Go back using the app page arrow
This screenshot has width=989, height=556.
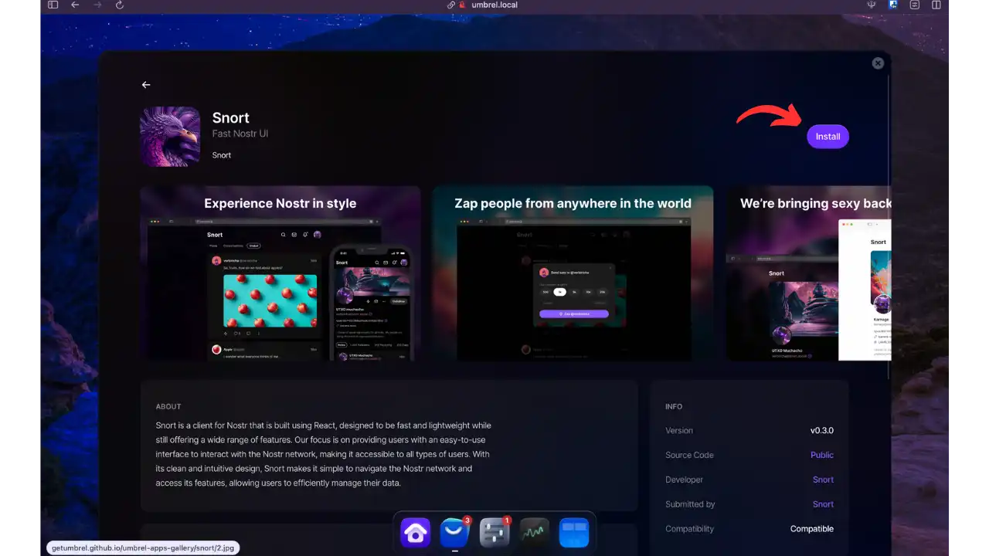[146, 85]
